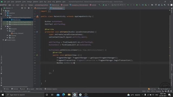Image resolution: width=173 pixels, height=97 pixels.
Task: Click the Debug app bug icon
Action: (137, 5)
